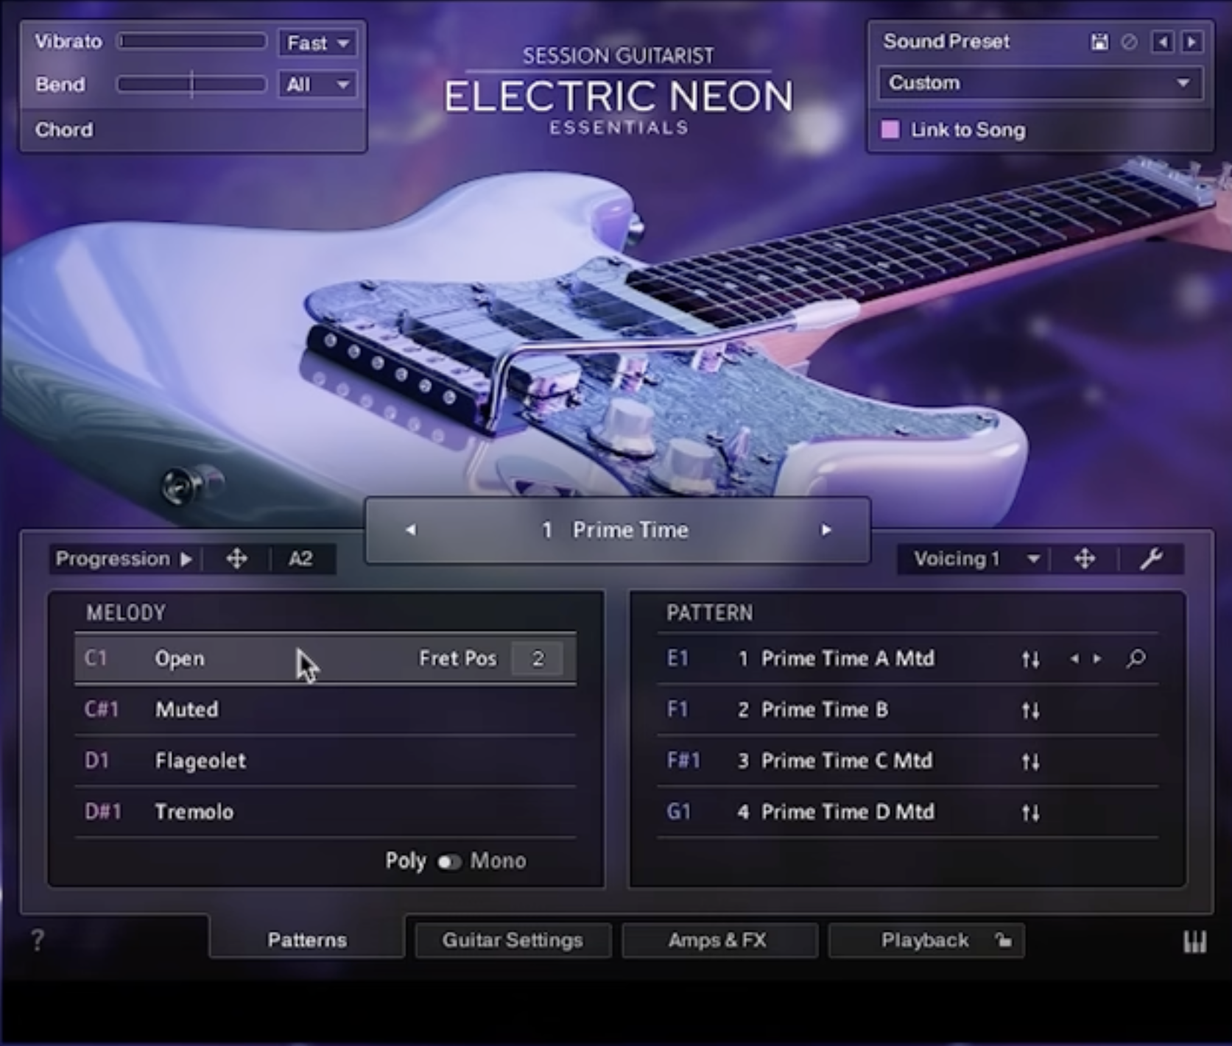This screenshot has height=1046, width=1232.
Task: Select the previous pattern set before Prime Time
Action: pos(411,530)
